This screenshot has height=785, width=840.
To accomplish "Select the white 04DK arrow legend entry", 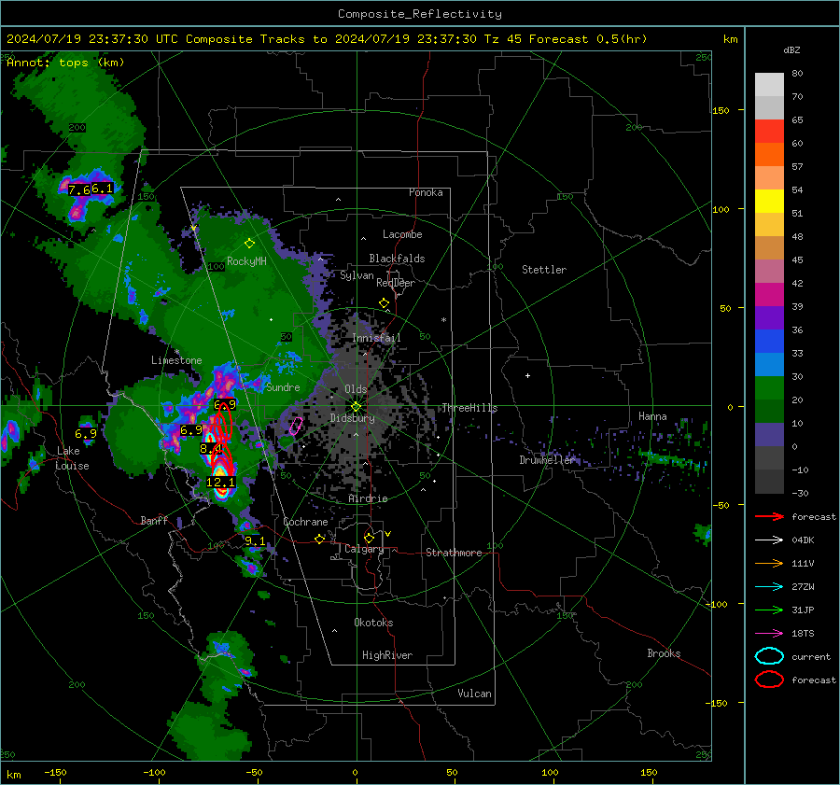I will coord(769,540).
